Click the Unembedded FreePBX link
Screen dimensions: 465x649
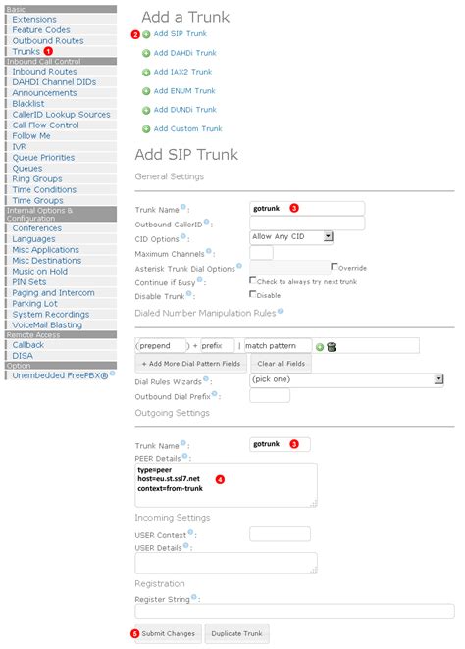(x=60, y=375)
